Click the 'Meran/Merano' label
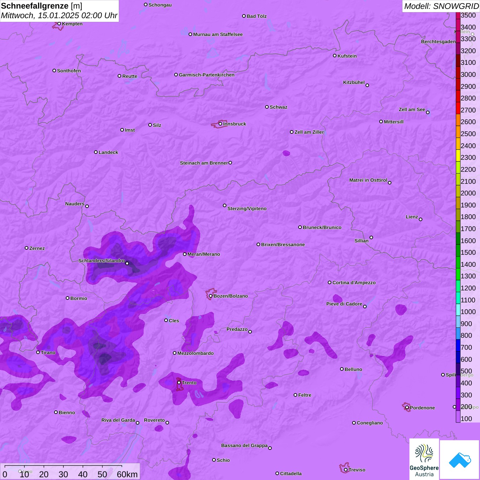This screenshot has height=480, width=480. point(204,254)
